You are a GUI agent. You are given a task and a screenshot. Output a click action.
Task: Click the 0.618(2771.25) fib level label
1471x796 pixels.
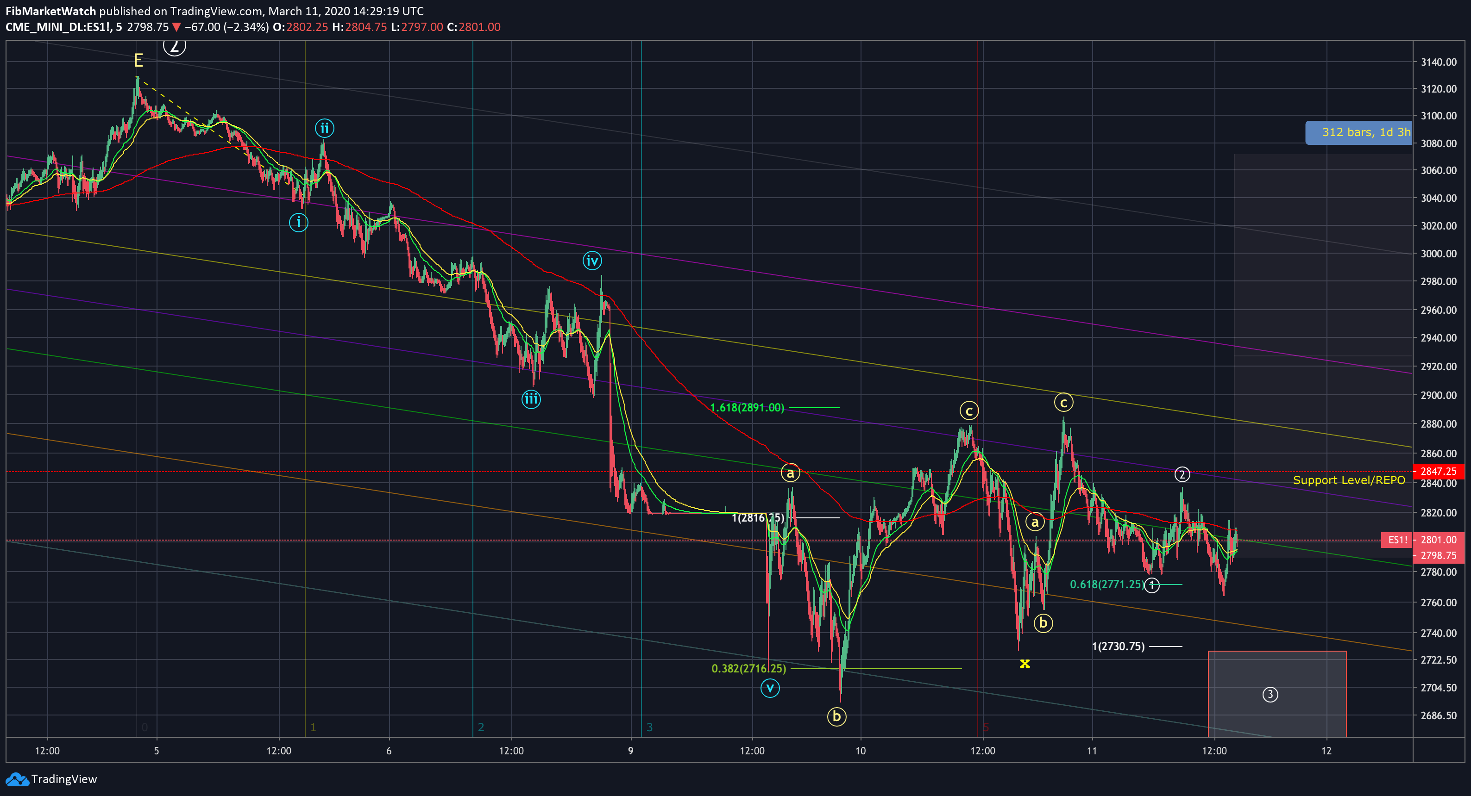pyautogui.click(x=1106, y=585)
